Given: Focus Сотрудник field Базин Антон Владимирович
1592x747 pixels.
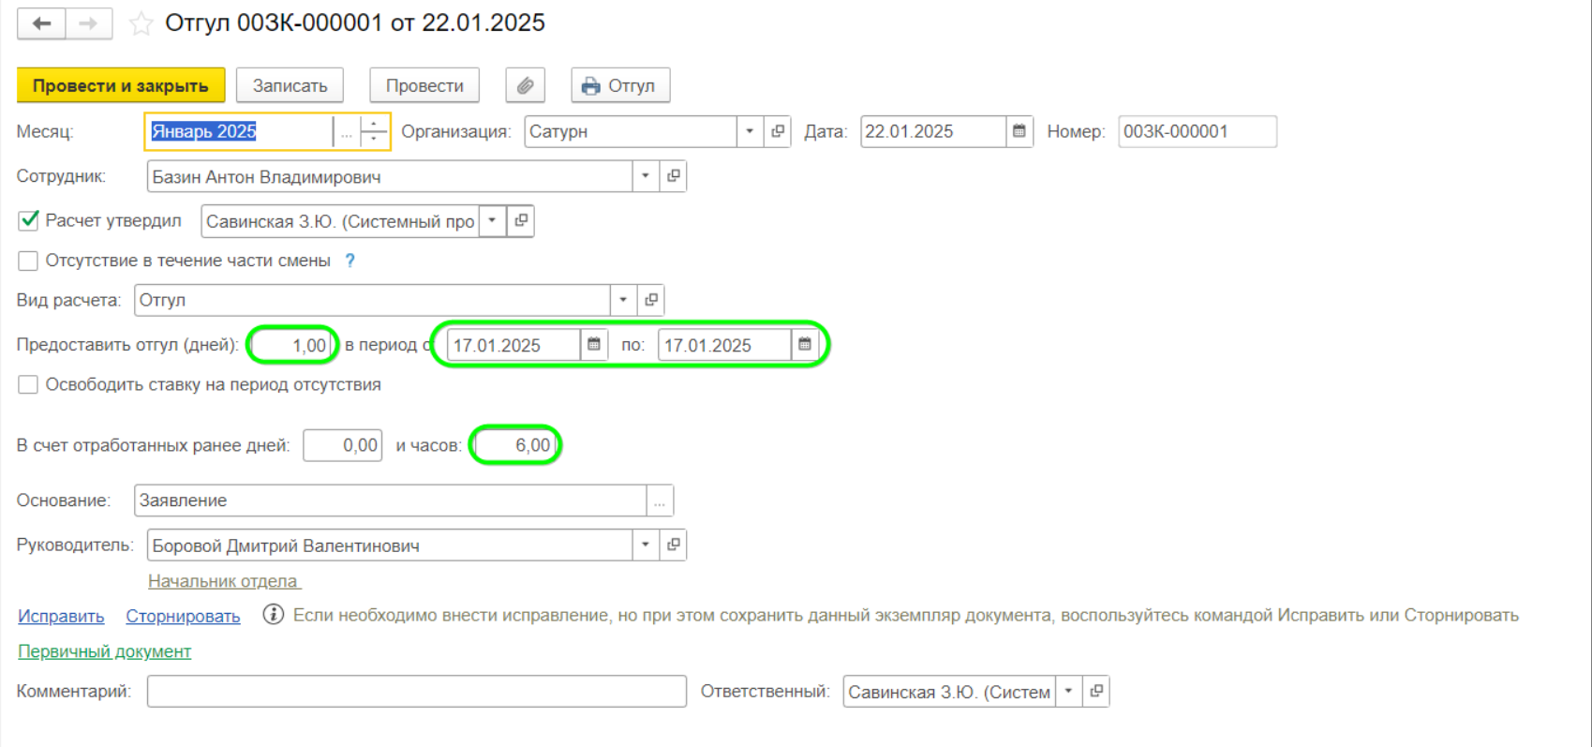Looking at the screenshot, I should 389,176.
